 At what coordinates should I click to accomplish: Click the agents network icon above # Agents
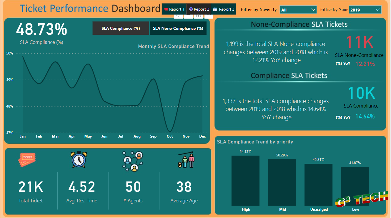point(133,161)
